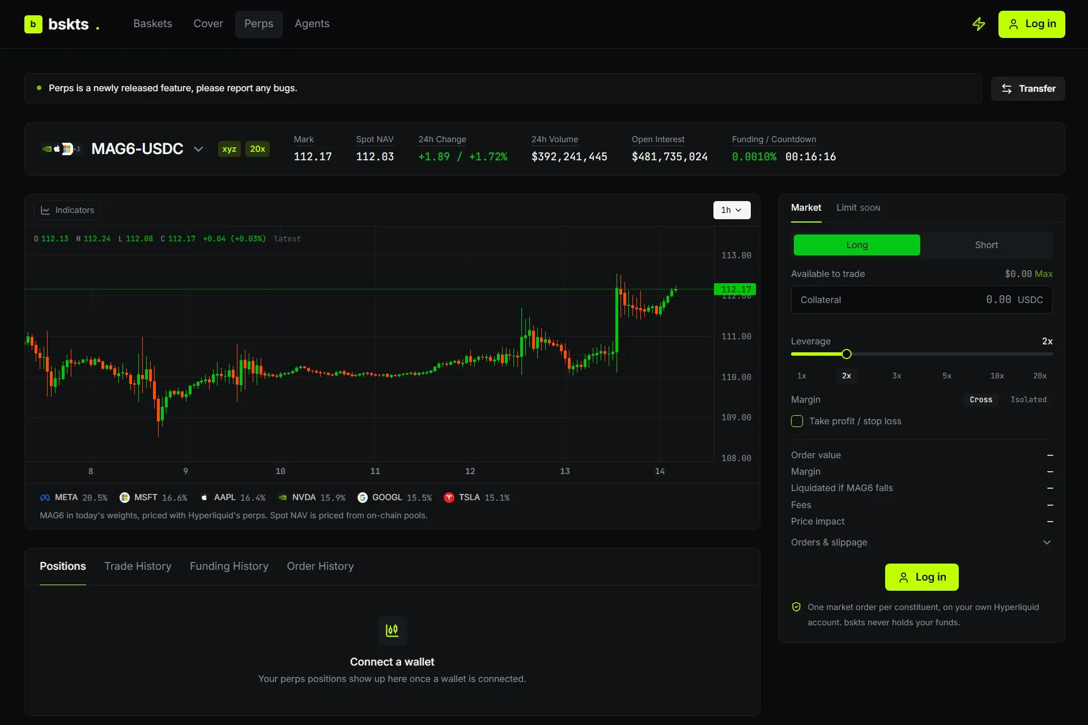
Task: Set leverage to 5x preset
Action: 947,376
